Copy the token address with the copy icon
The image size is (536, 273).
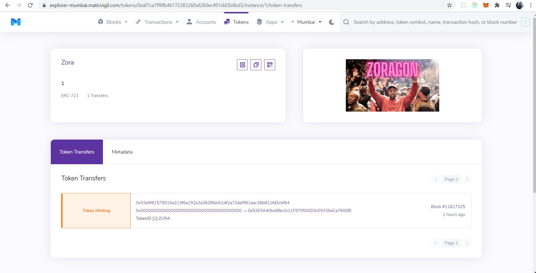(256, 65)
